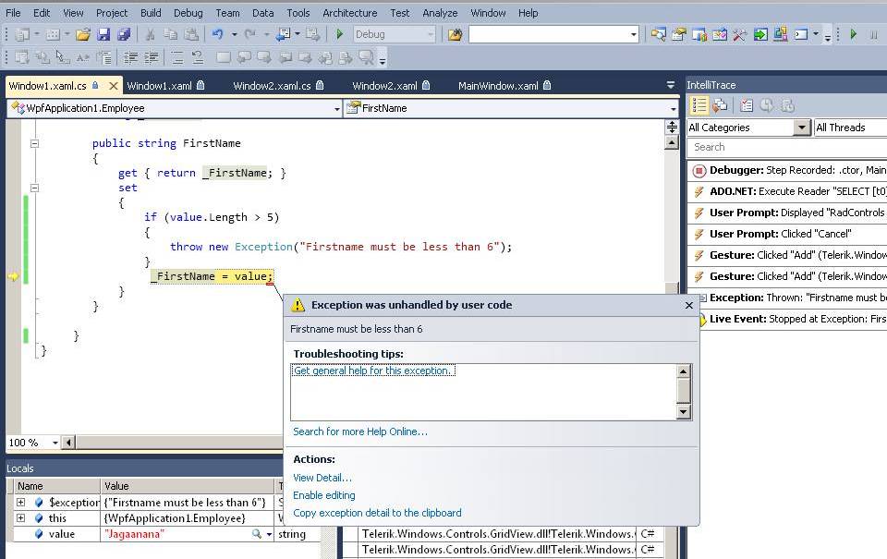Click the View Detail... link

[322, 478]
